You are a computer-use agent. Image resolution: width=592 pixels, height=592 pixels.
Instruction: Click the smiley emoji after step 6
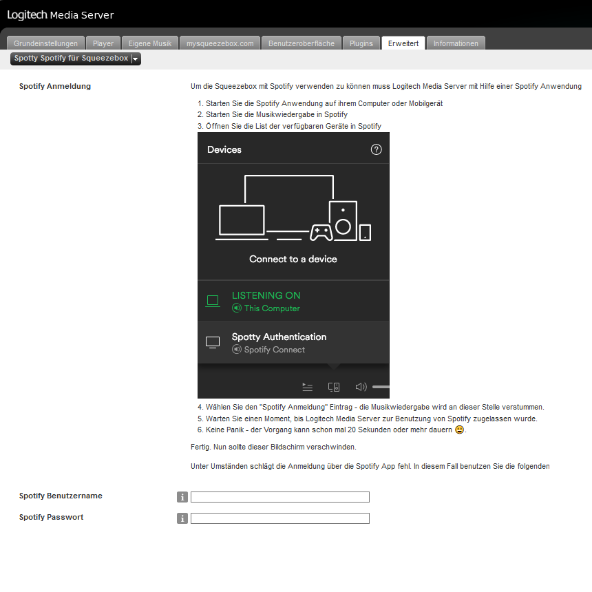(459, 430)
